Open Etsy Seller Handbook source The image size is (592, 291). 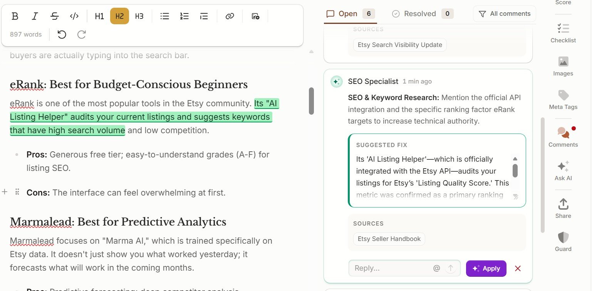coord(389,239)
